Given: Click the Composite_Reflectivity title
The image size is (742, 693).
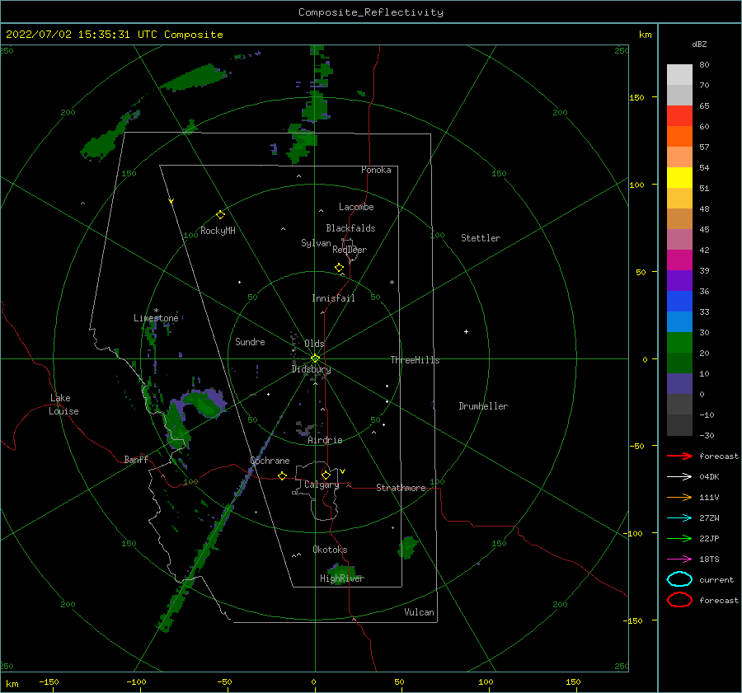Looking at the screenshot, I should pos(370,12).
